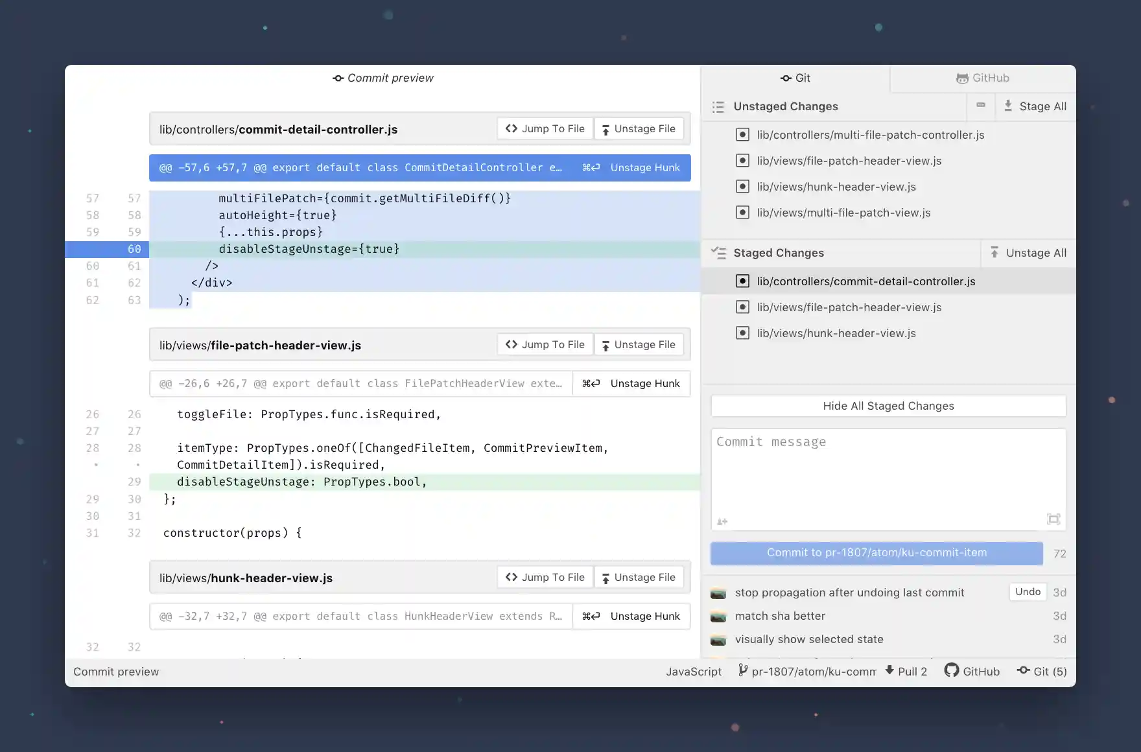This screenshot has height=752, width=1141.
Task: Click the HunkHeaderView hunk header text
Action: 360,616
